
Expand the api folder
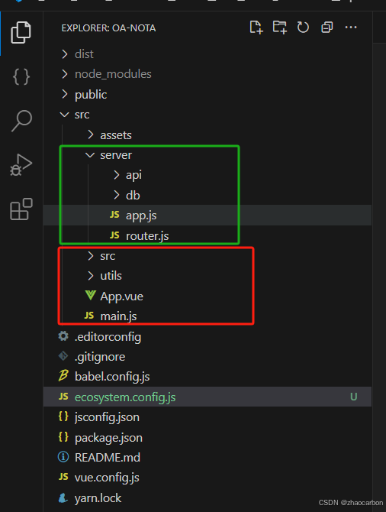(x=207, y=175)
